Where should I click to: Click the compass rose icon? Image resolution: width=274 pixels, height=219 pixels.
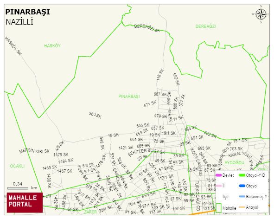click(261, 14)
